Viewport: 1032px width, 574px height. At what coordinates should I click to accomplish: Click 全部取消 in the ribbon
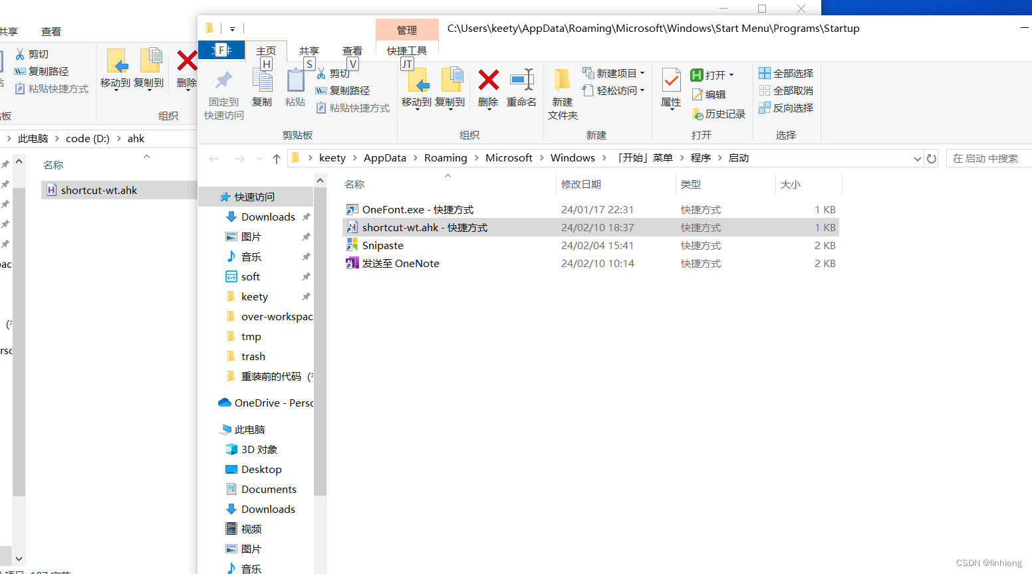pos(786,90)
